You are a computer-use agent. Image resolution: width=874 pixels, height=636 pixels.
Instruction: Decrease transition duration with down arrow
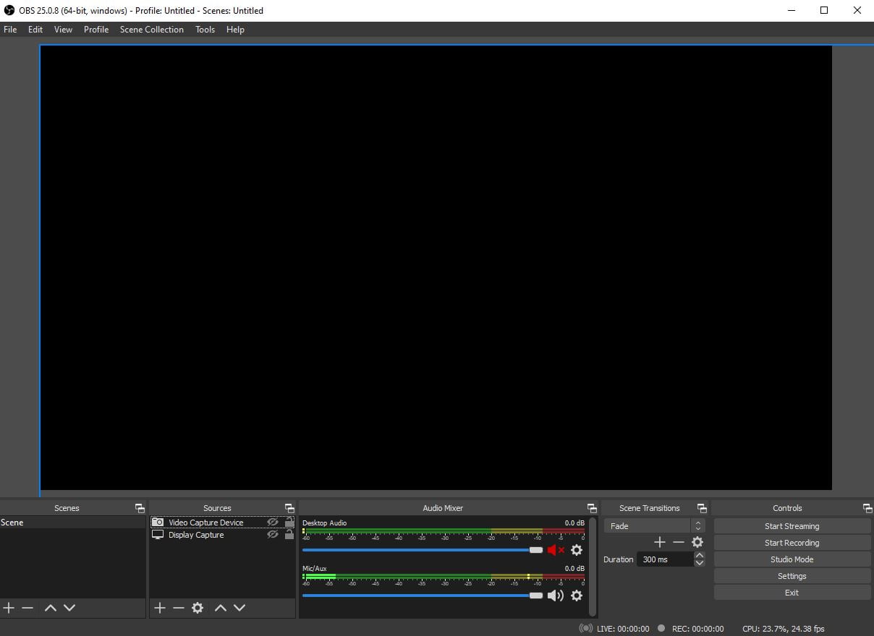(699, 563)
